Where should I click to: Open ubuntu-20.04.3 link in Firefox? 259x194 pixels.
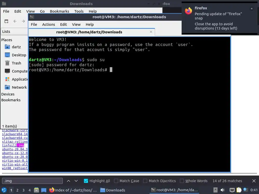click(x=15, y=149)
